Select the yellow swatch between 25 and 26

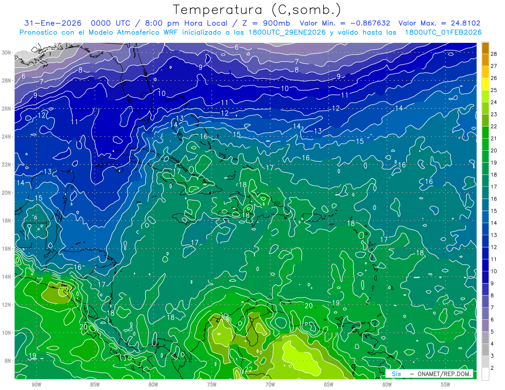pos(485,84)
